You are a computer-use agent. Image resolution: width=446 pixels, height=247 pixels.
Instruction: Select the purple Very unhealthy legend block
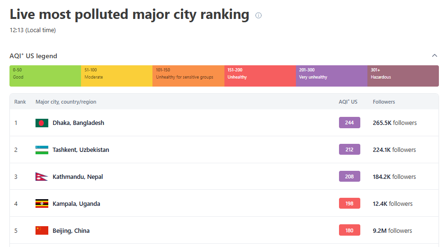(x=331, y=76)
